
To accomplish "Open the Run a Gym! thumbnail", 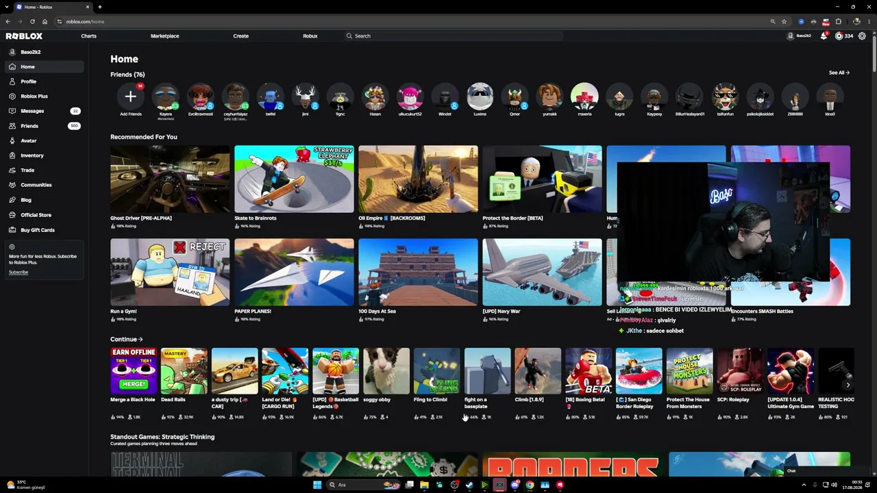I will pyautogui.click(x=170, y=272).
